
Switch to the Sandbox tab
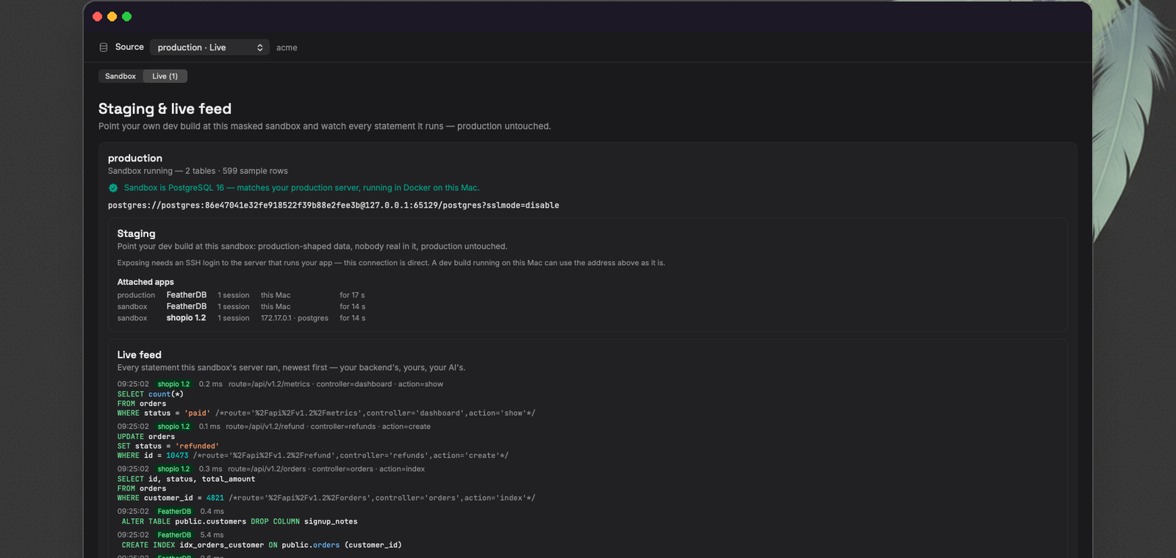pyautogui.click(x=121, y=76)
